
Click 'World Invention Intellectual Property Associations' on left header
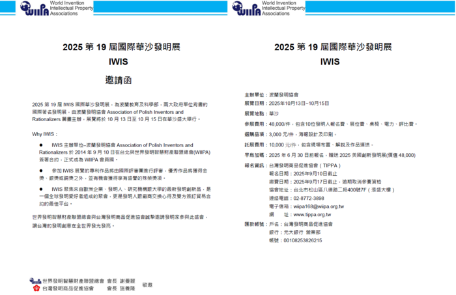(72, 8)
